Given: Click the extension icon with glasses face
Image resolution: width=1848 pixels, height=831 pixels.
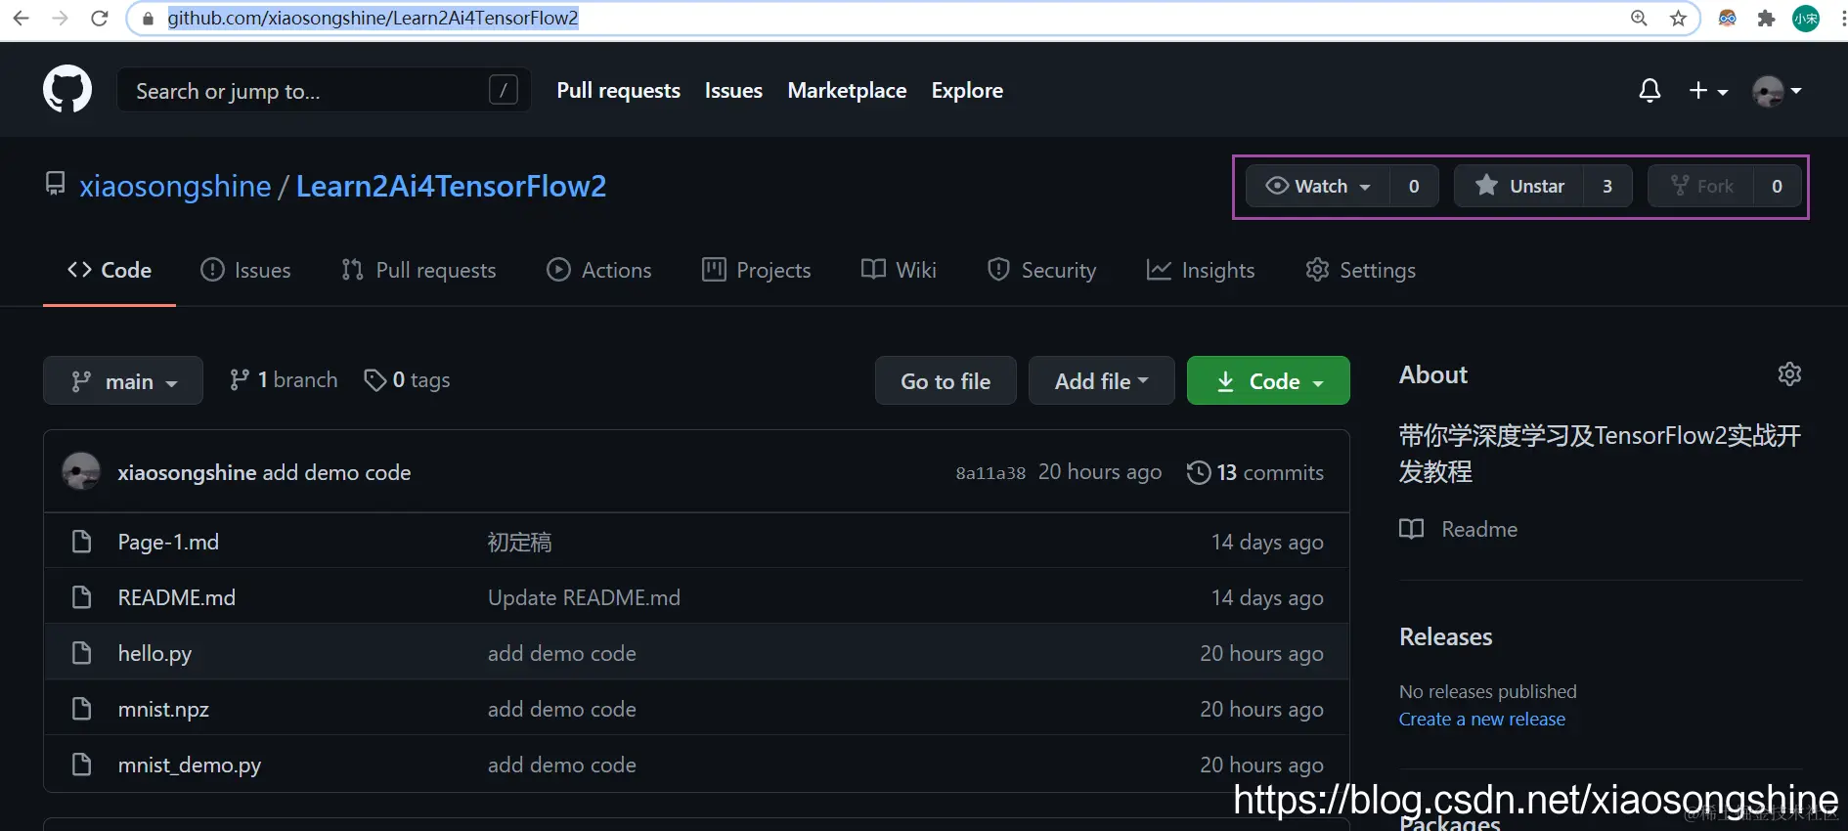Looking at the screenshot, I should pyautogui.click(x=1728, y=18).
